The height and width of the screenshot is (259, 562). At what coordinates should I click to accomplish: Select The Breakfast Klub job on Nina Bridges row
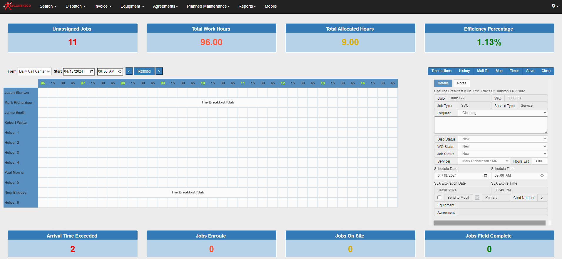click(x=188, y=192)
